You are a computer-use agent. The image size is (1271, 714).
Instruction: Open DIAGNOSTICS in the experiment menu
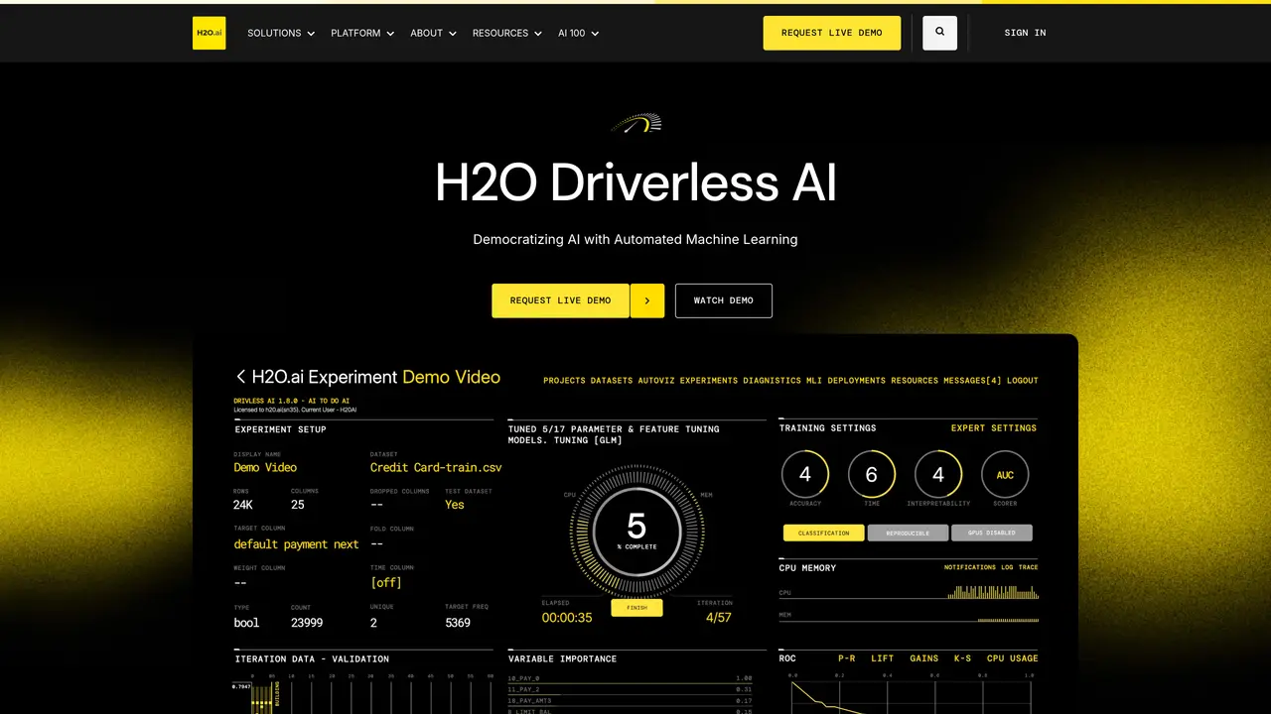click(x=772, y=381)
